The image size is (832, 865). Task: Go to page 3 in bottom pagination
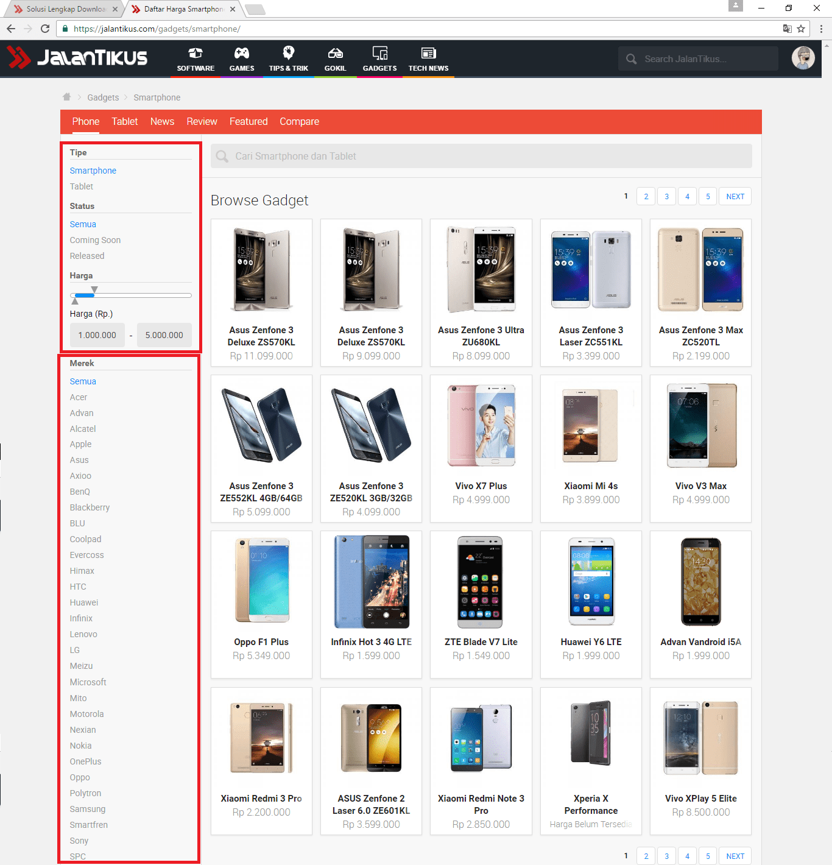pyautogui.click(x=667, y=856)
